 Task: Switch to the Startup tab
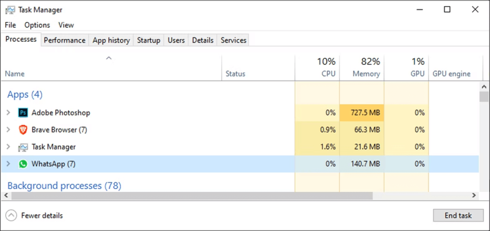(x=149, y=40)
